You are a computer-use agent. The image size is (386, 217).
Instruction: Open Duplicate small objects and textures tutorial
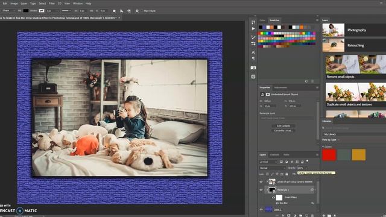tap(356, 95)
